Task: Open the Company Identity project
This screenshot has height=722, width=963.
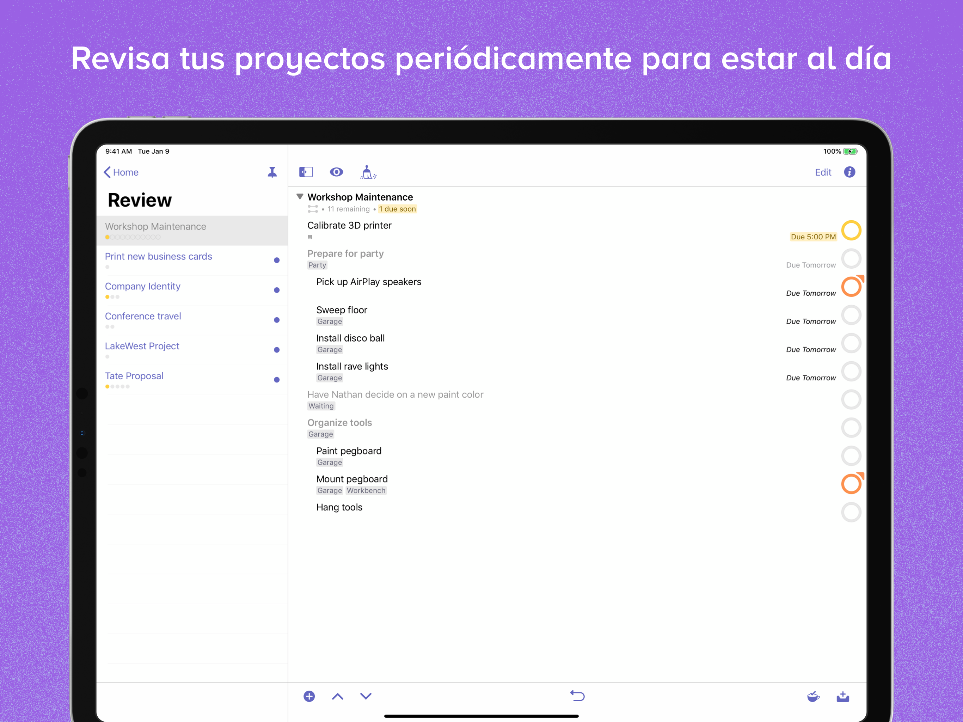Action: pos(143,286)
